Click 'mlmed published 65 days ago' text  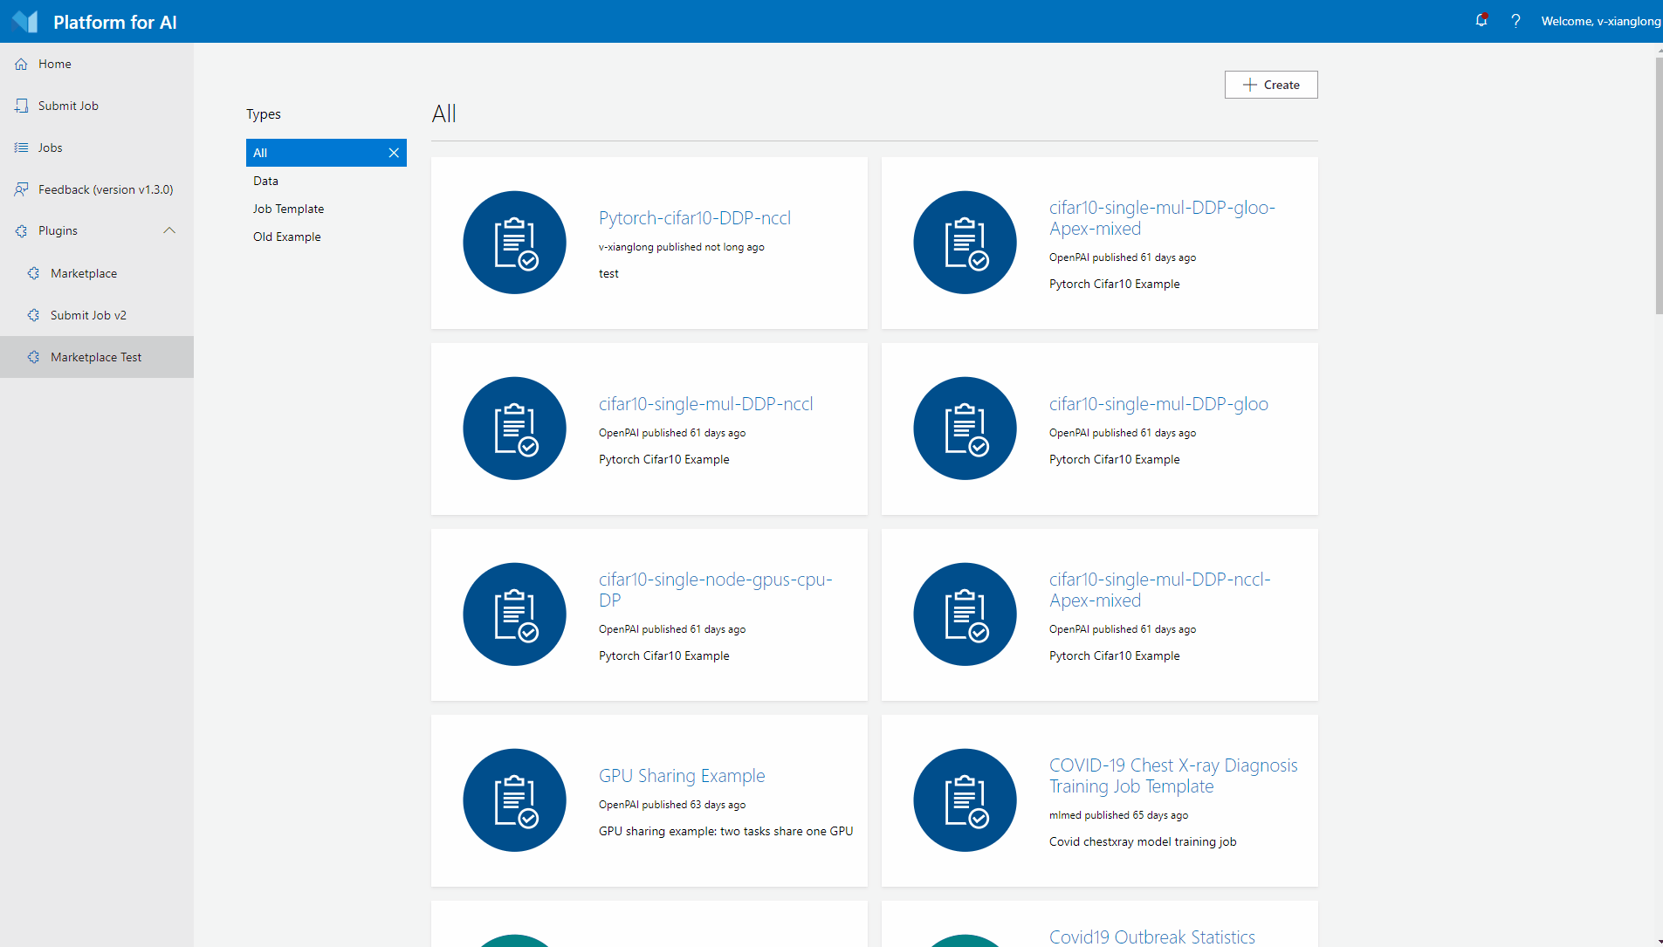click(1118, 815)
